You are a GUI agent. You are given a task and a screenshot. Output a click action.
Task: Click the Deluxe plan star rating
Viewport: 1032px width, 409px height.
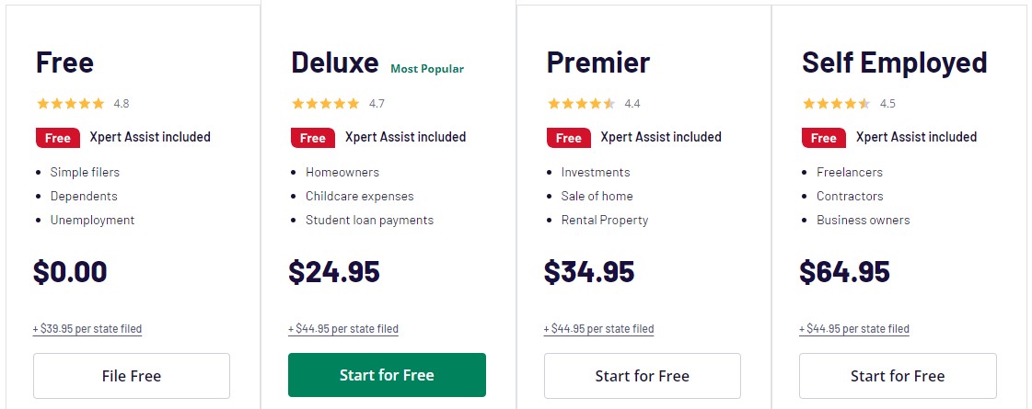coord(326,104)
